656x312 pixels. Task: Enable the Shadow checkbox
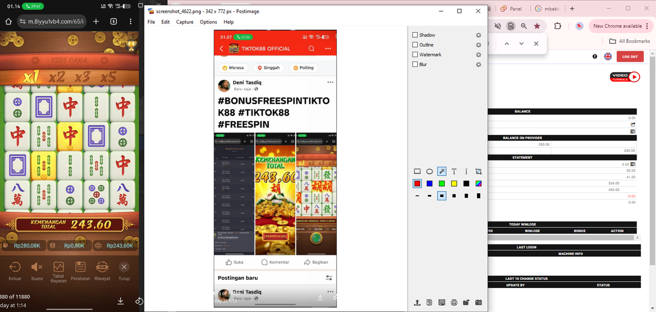tap(415, 35)
